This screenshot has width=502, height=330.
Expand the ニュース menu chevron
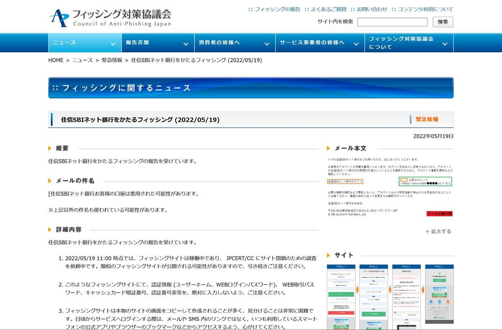click(x=113, y=43)
